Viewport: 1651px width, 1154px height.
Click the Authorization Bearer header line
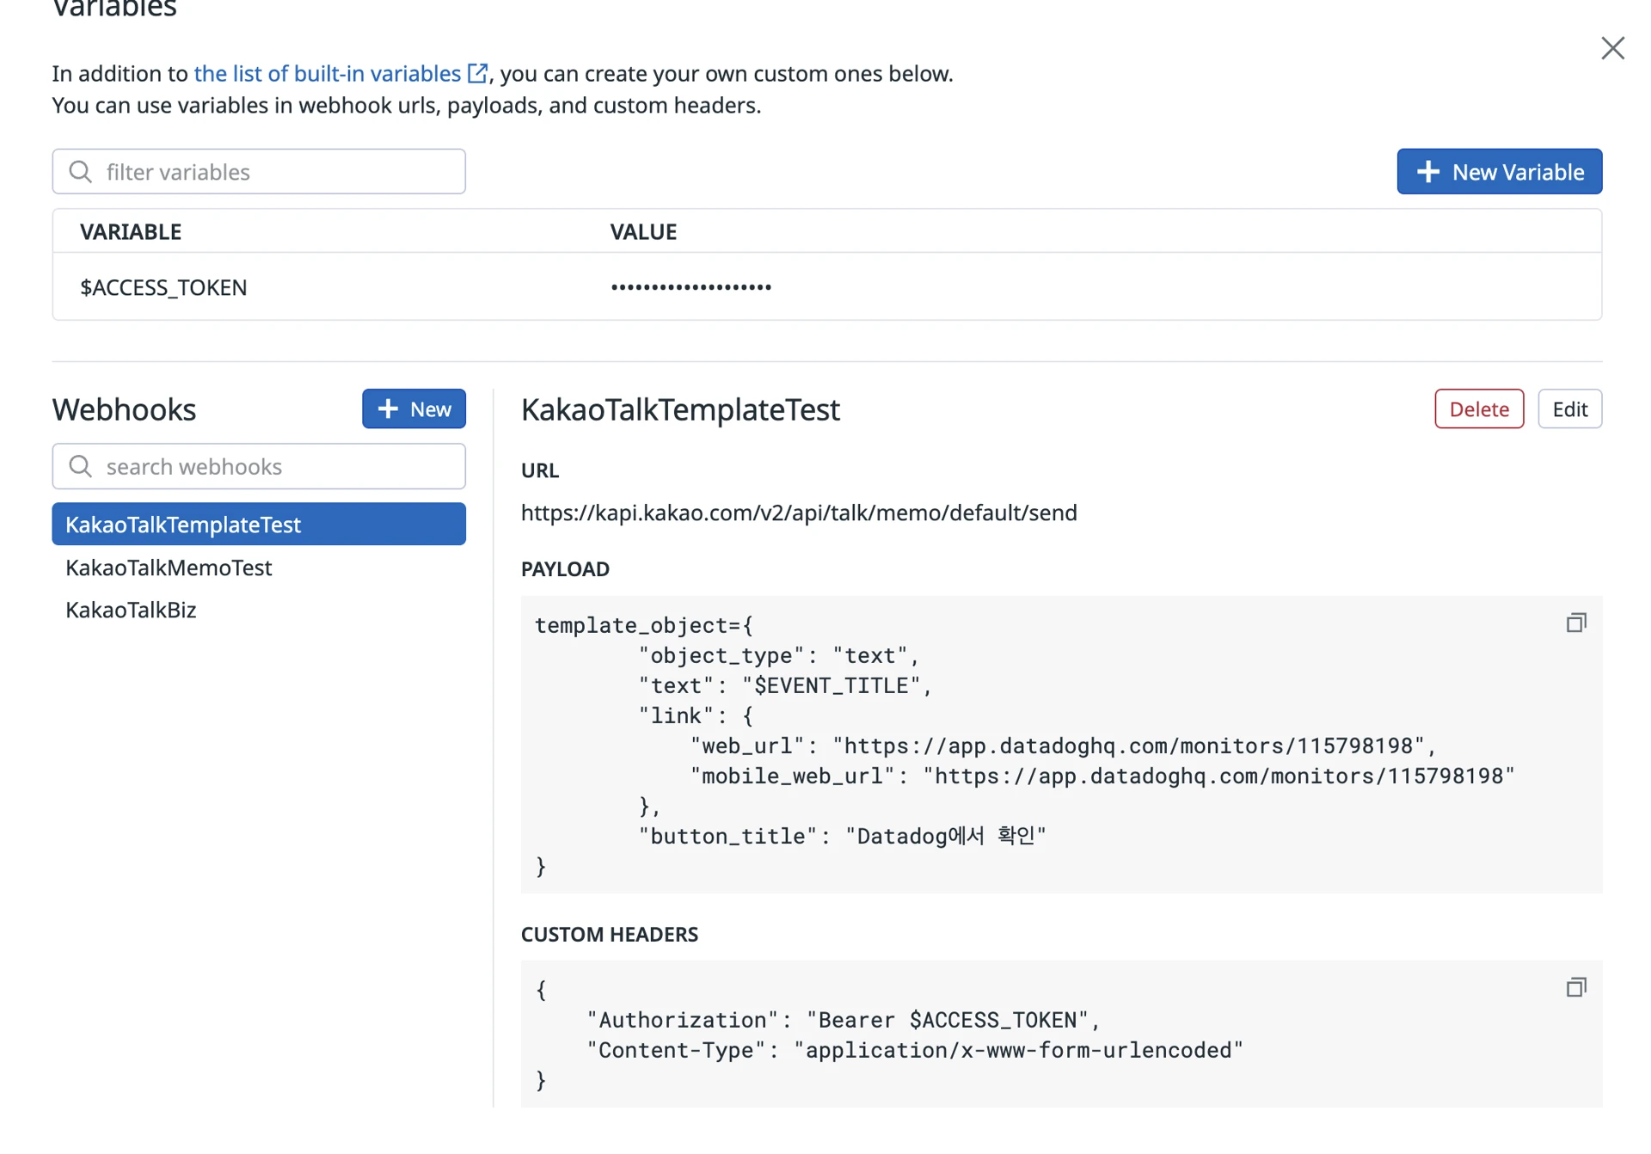coord(844,1020)
